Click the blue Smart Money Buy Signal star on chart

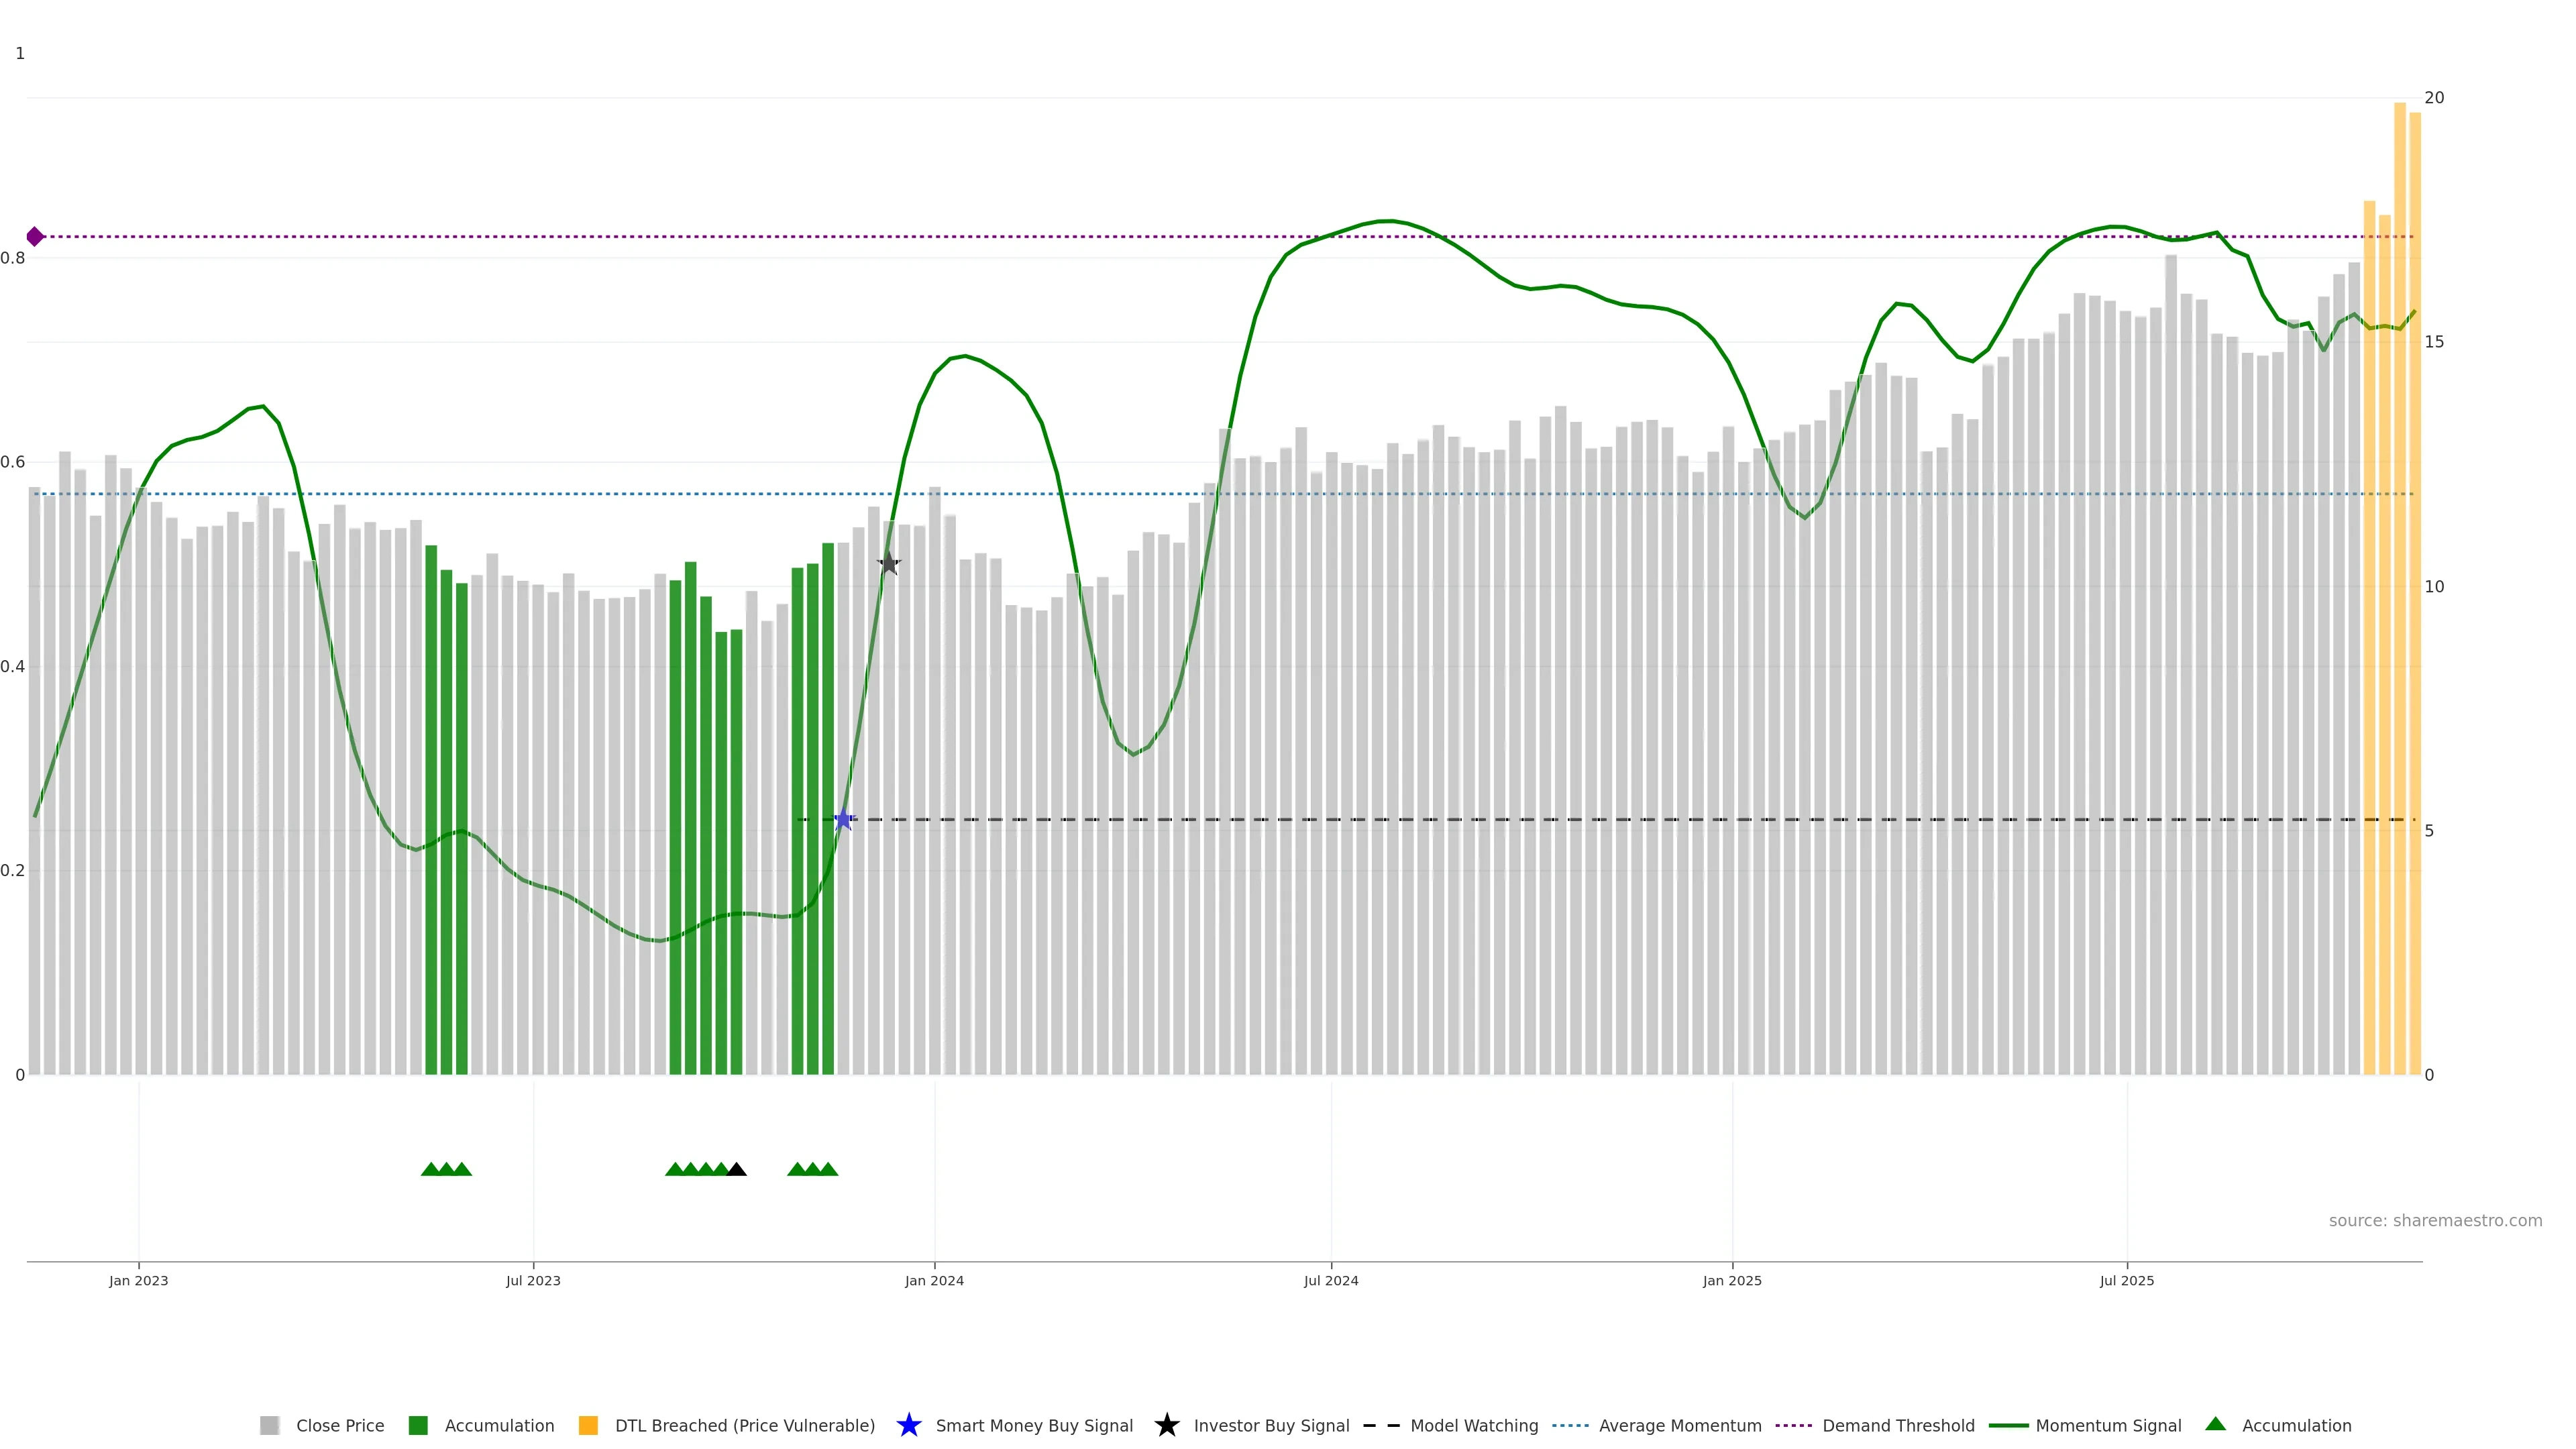click(843, 820)
